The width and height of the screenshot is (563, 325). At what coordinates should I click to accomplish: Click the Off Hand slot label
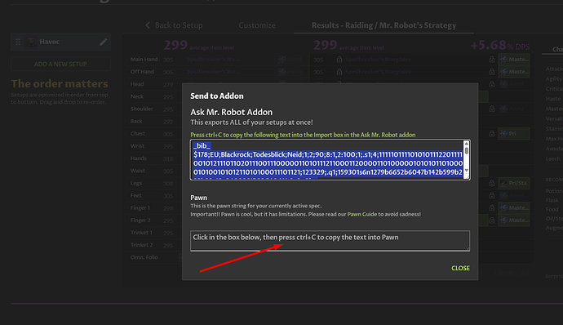click(x=142, y=72)
